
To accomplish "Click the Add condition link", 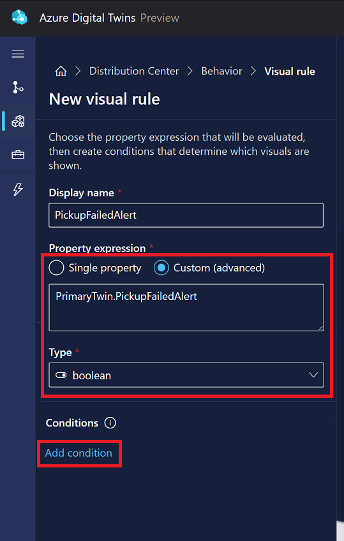I will click(x=79, y=453).
